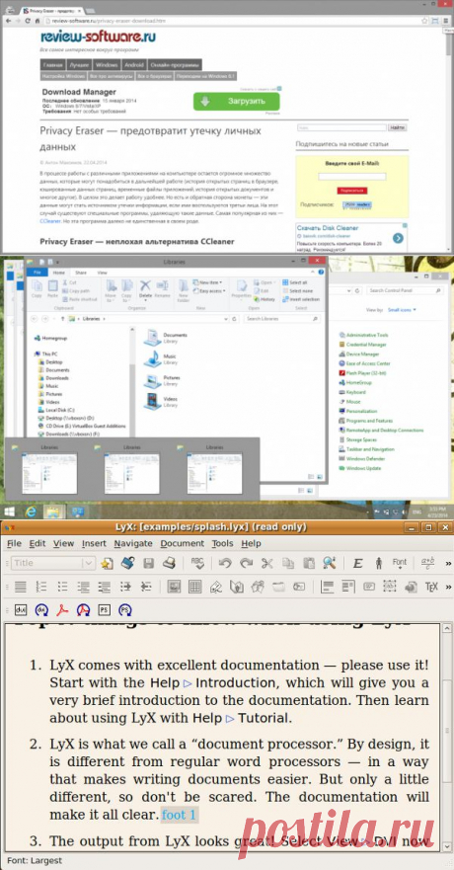Open the Device Manager control panel item
The image size is (454, 870).
[362, 354]
